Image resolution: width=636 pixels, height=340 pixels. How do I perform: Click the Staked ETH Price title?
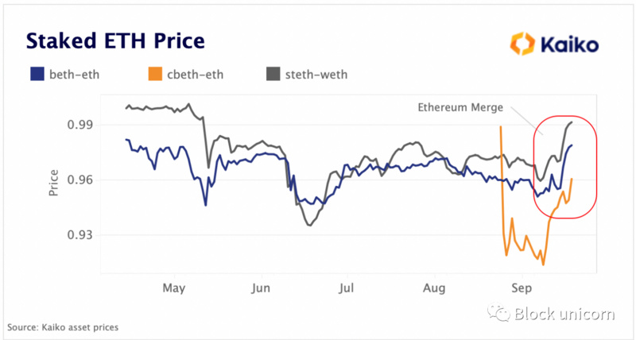tap(115, 41)
